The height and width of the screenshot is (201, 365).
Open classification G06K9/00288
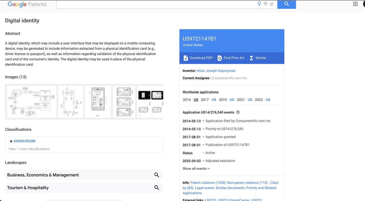coord(24,141)
